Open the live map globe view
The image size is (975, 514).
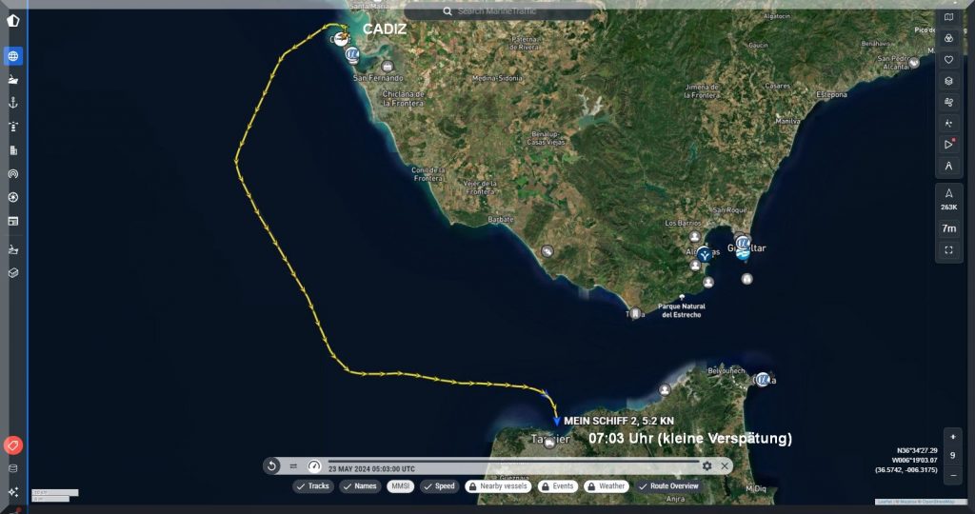click(13, 56)
